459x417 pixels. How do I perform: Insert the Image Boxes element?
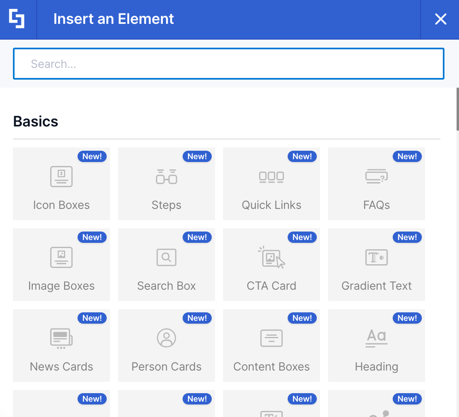[61, 265]
